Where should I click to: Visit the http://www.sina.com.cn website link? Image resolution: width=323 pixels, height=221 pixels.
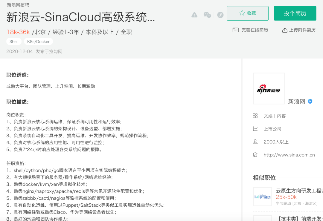(289, 155)
